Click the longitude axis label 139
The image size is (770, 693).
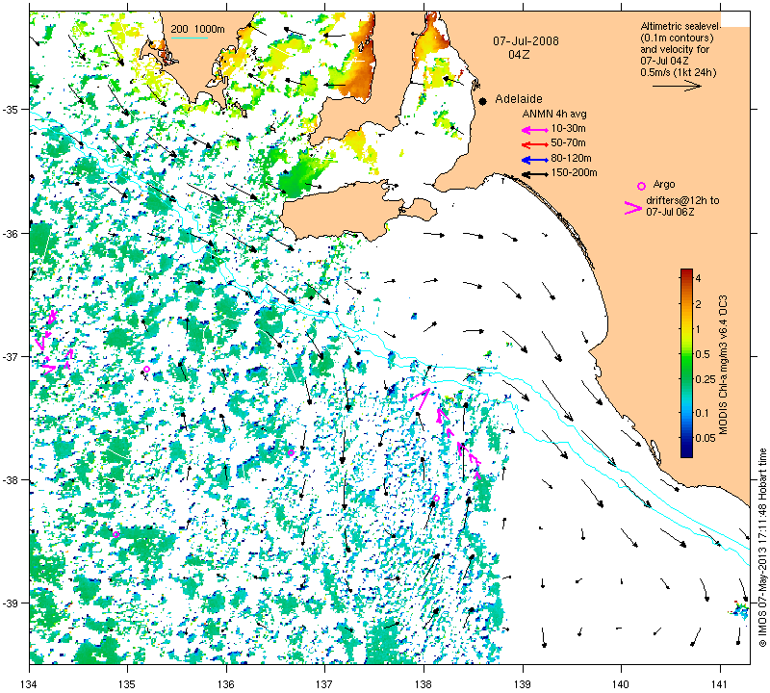pos(523,683)
